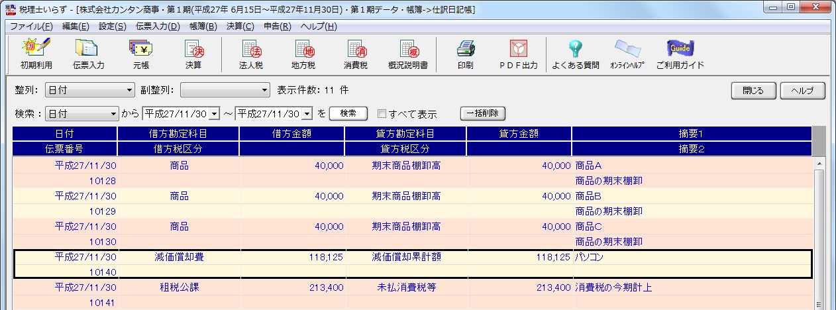Click the 一括削除 bulk delete button
Screen dimensions: 836x310
[483, 113]
